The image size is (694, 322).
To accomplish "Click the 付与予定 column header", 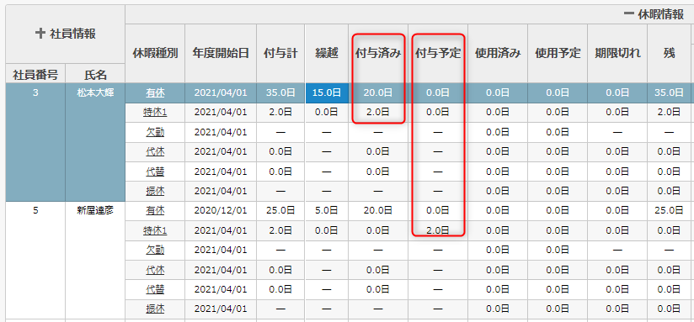I will coord(438,54).
